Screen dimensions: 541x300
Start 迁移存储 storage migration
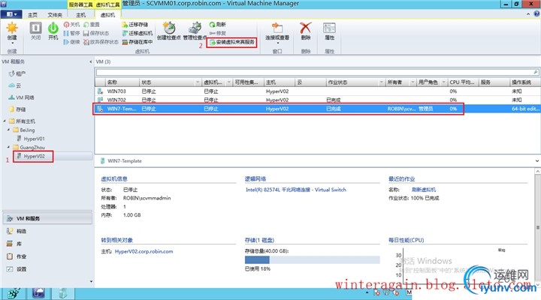point(135,25)
